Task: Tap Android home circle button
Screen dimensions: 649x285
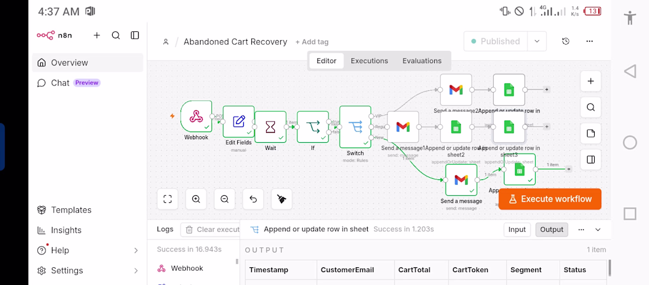Action: (630, 143)
